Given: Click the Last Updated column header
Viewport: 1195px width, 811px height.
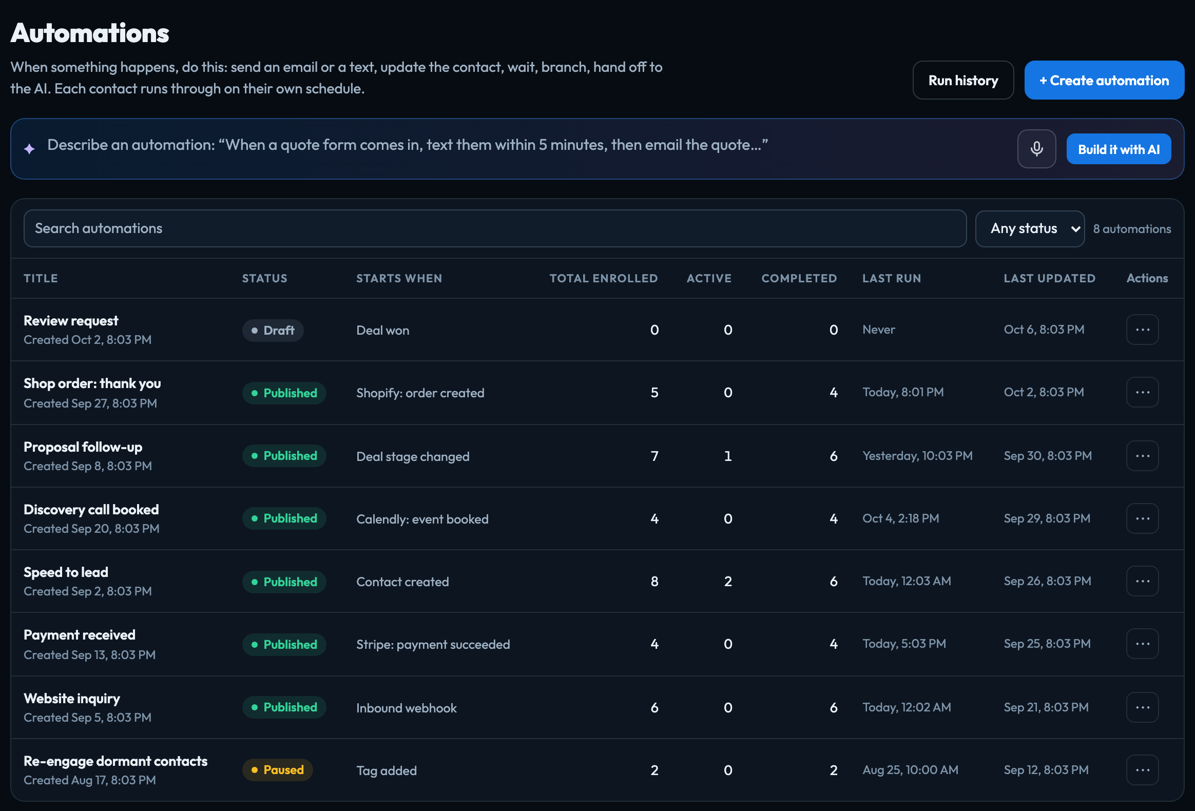Looking at the screenshot, I should click(1050, 278).
